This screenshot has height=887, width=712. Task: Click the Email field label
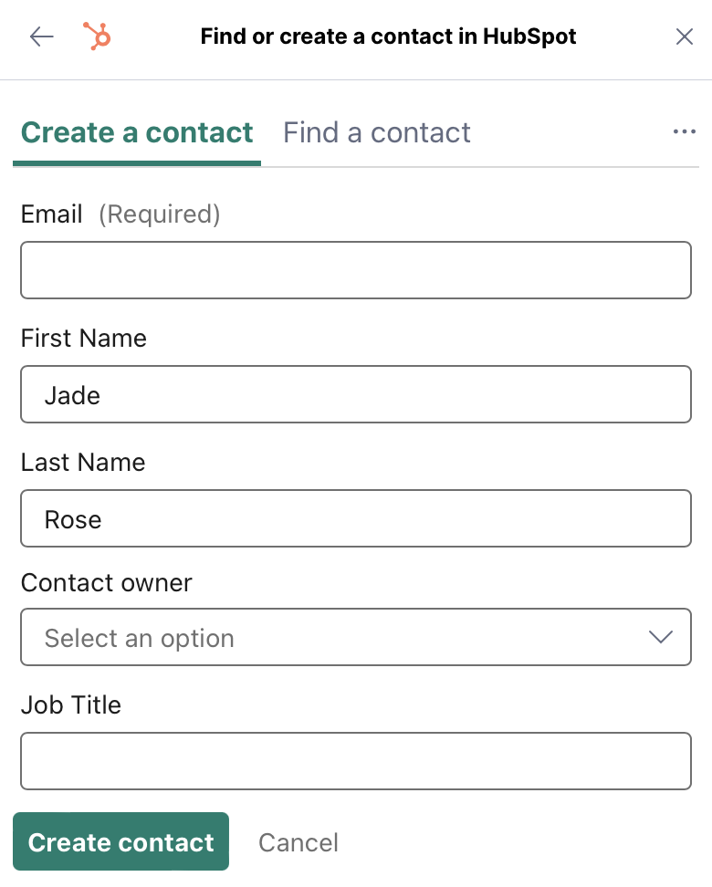(51, 214)
